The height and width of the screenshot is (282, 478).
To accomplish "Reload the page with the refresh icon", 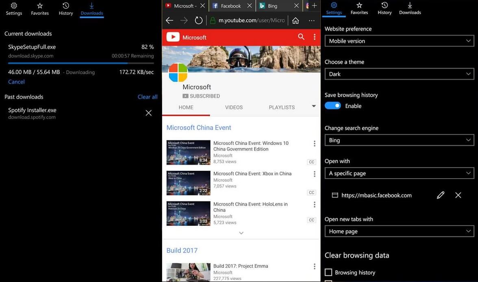I will [199, 20].
